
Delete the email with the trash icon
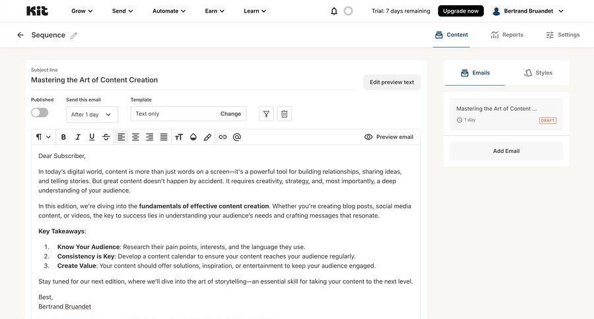tap(284, 114)
